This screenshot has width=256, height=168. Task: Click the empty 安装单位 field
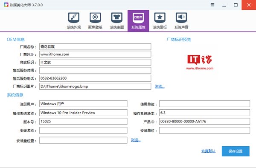coord(204,131)
